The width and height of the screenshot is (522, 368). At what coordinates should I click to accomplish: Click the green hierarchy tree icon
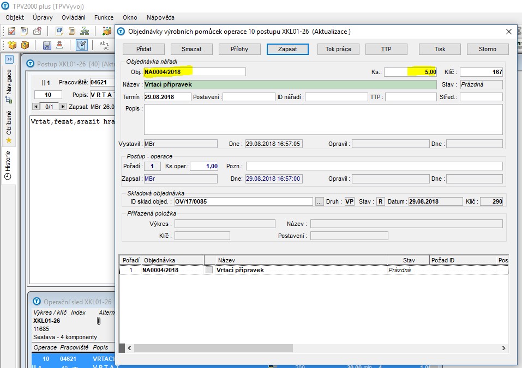pos(85,31)
